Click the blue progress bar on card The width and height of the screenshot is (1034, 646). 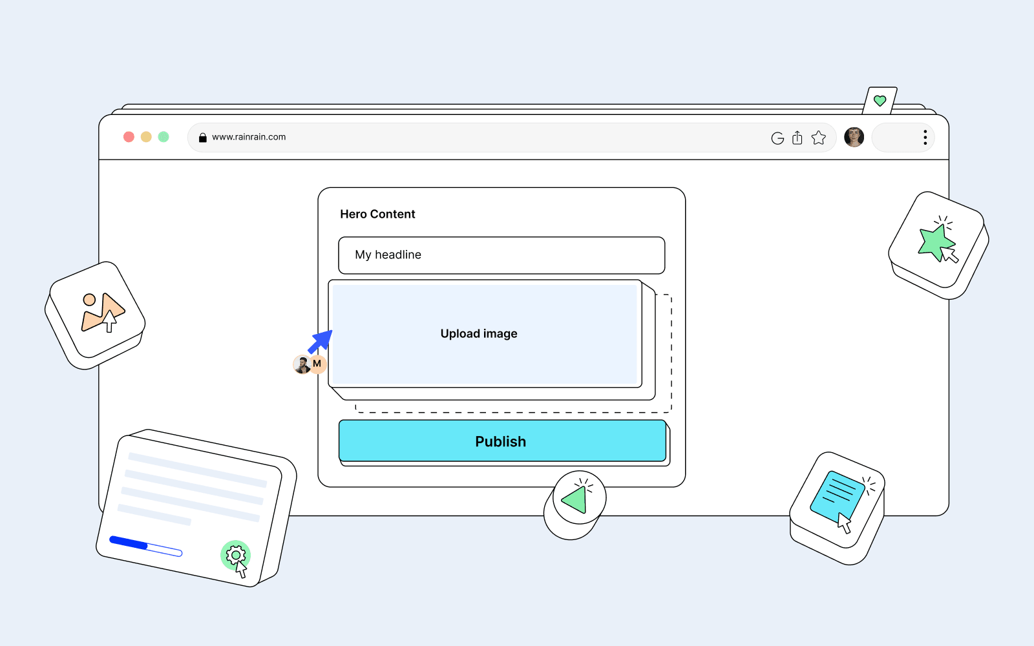point(145,546)
